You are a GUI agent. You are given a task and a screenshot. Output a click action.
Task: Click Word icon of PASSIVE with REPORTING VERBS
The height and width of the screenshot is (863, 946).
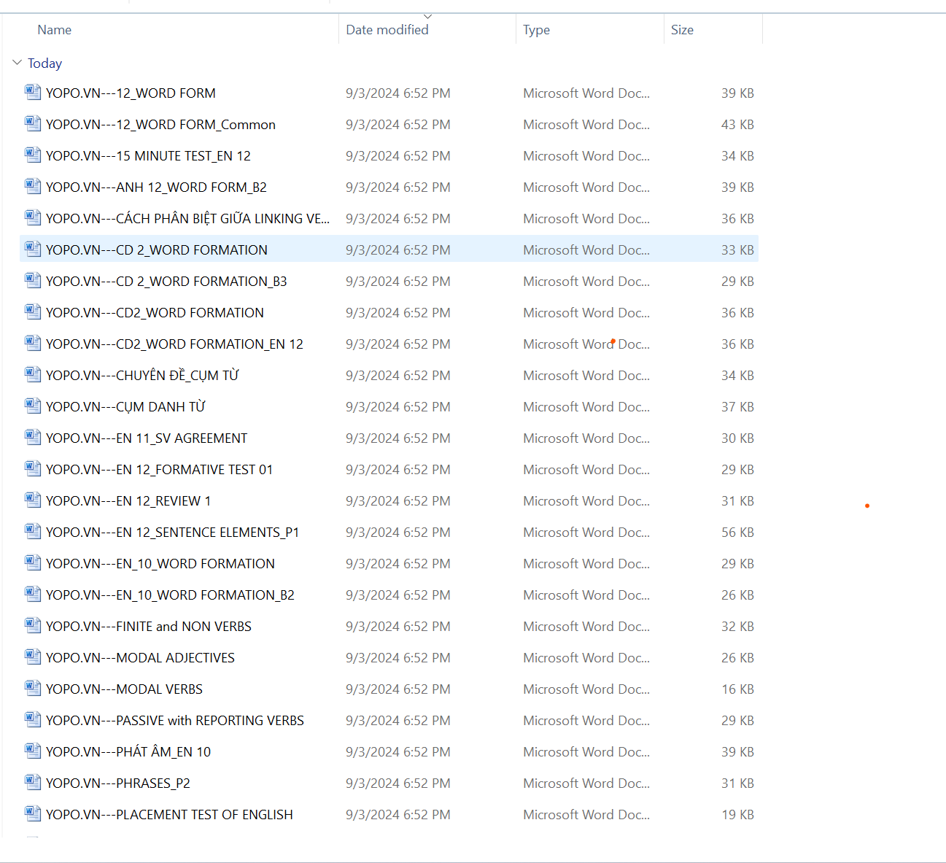tap(33, 719)
